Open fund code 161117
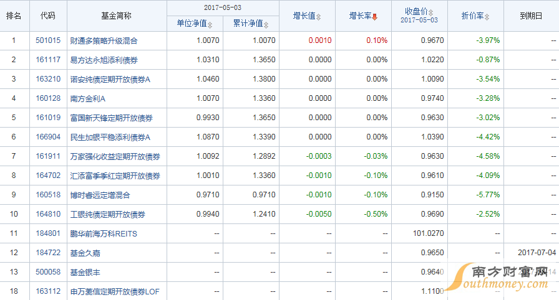The height and width of the screenshot is (300, 559). (x=48, y=60)
